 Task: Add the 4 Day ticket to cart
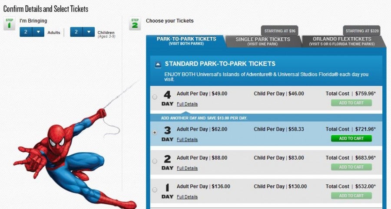(351, 103)
